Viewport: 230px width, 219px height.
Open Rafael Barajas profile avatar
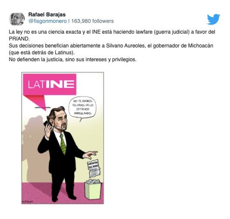coord(17,19)
